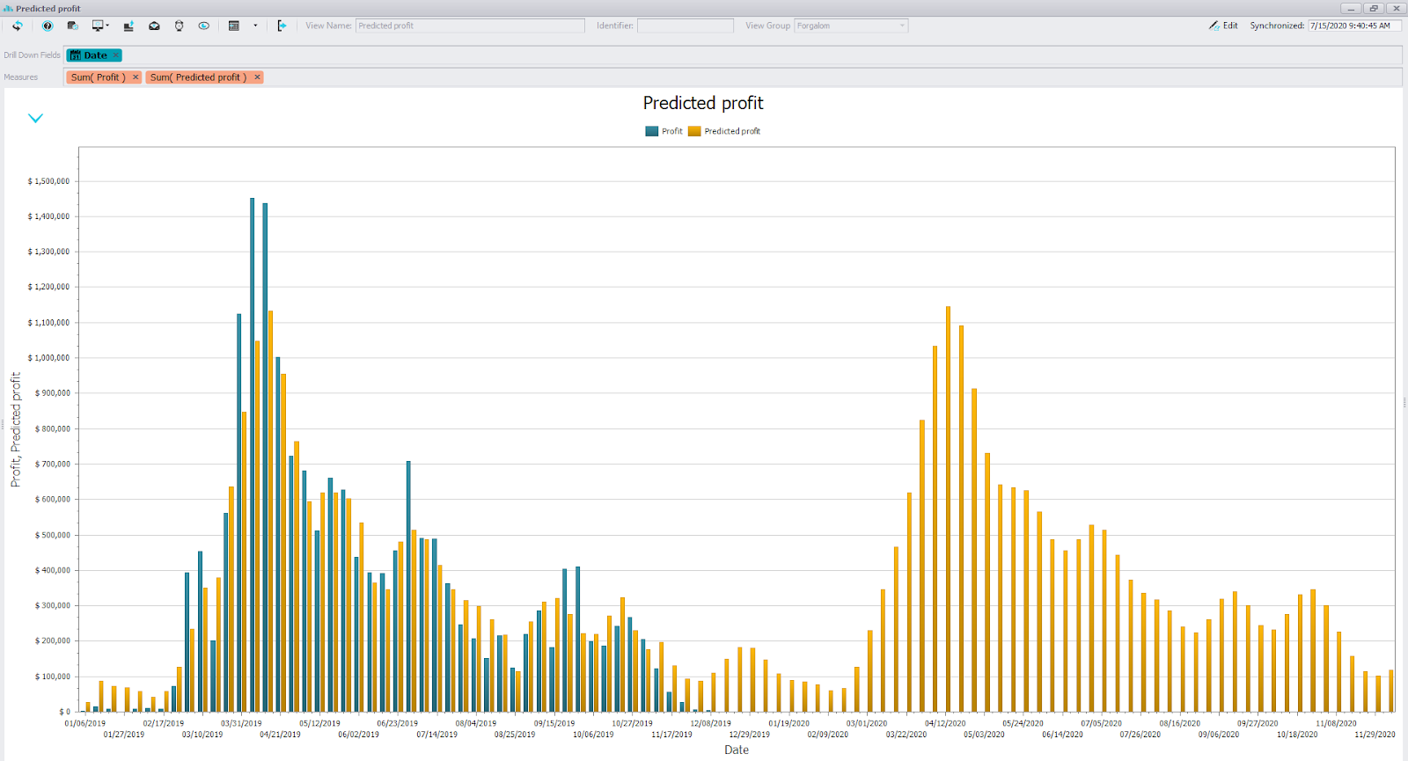Click the tallest blue Profit bar
Viewport: 1408px width, 761px height.
[253, 455]
